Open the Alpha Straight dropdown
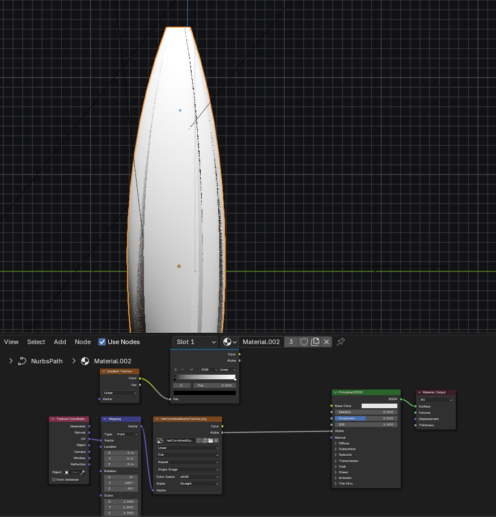The width and height of the screenshot is (496, 517). [x=198, y=484]
